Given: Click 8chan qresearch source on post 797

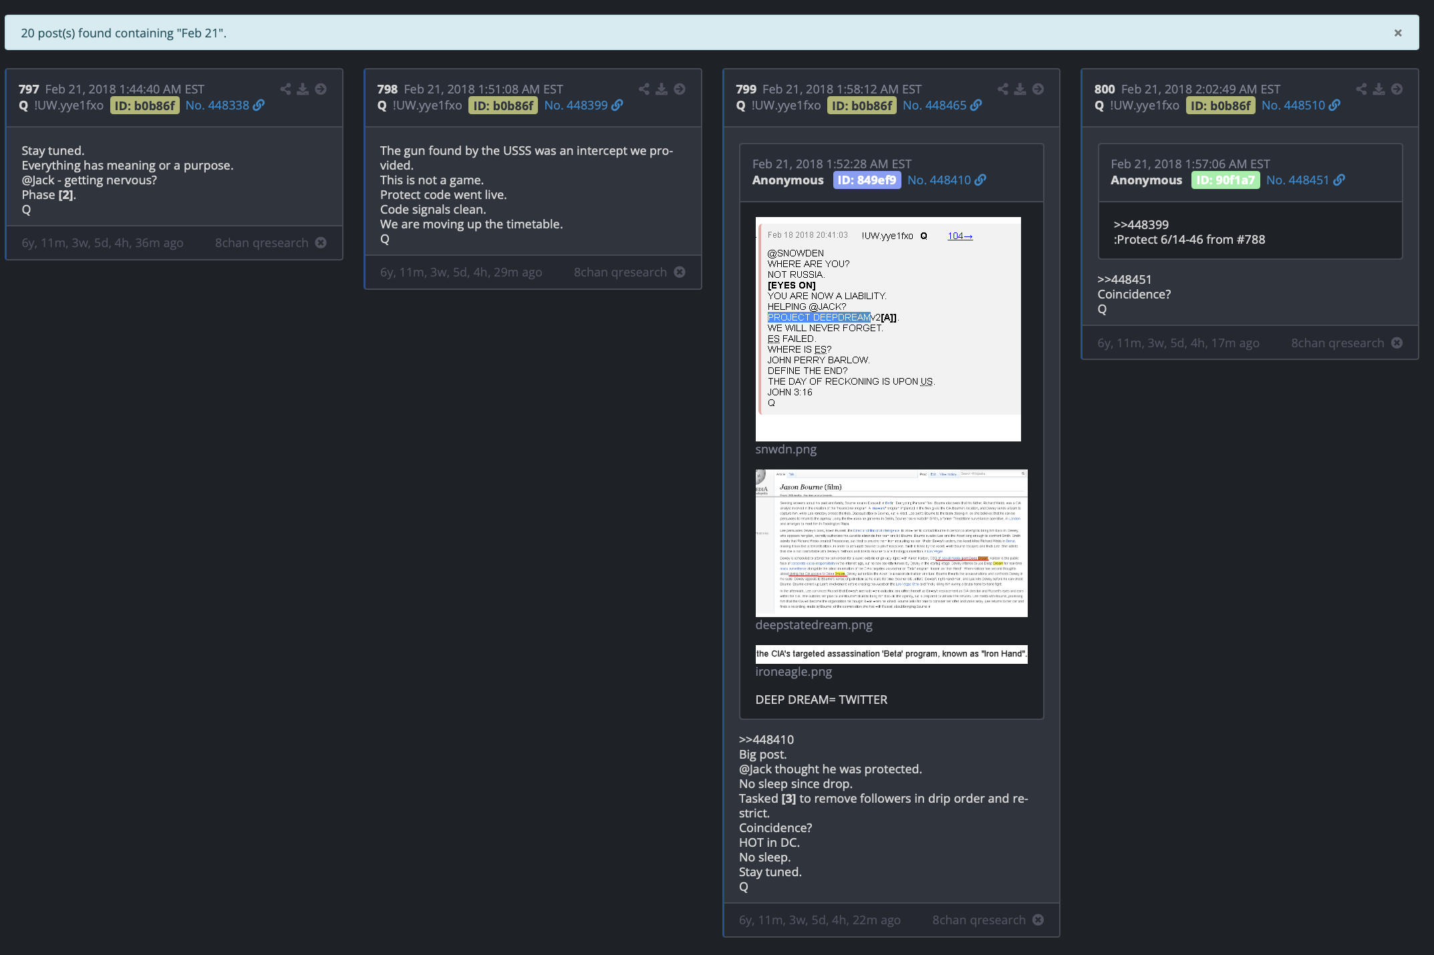Looking at the screenshot, I should coord(262,243).
